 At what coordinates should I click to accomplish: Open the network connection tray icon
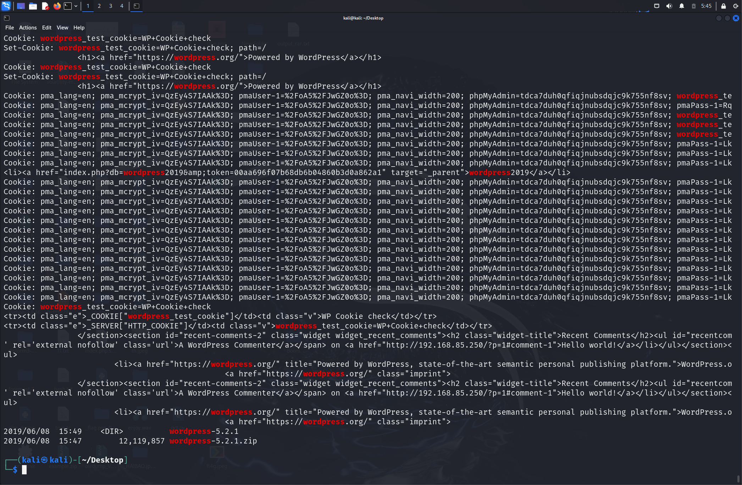(x=657, y=6)
